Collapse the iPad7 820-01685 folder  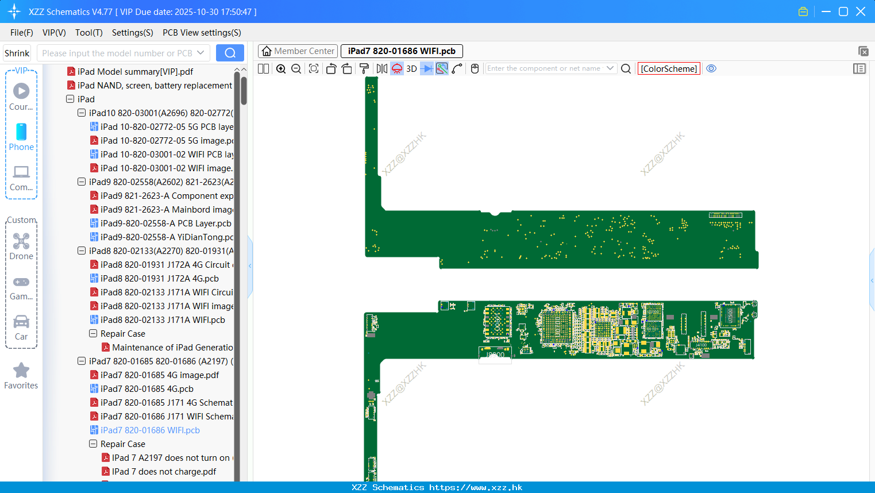[x=82, y=361]
